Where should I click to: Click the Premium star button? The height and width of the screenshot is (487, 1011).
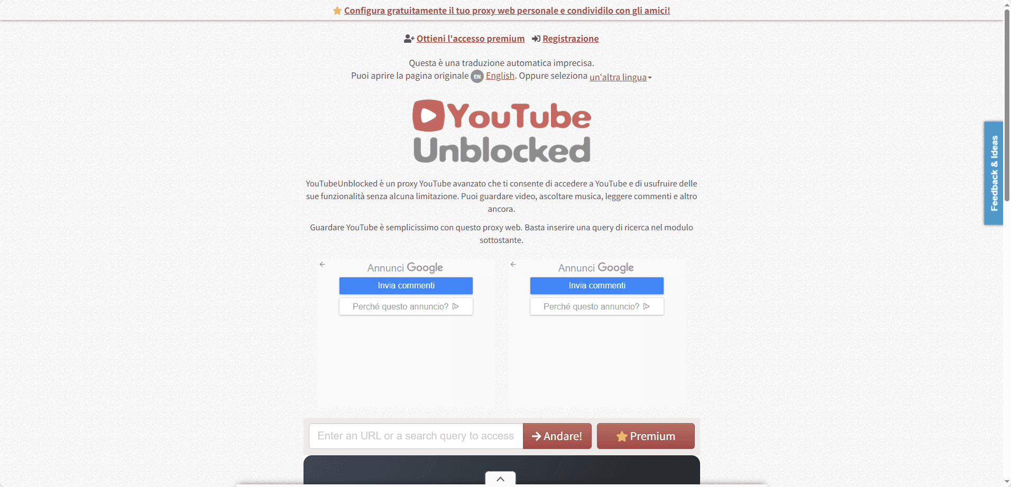point(646,436)
